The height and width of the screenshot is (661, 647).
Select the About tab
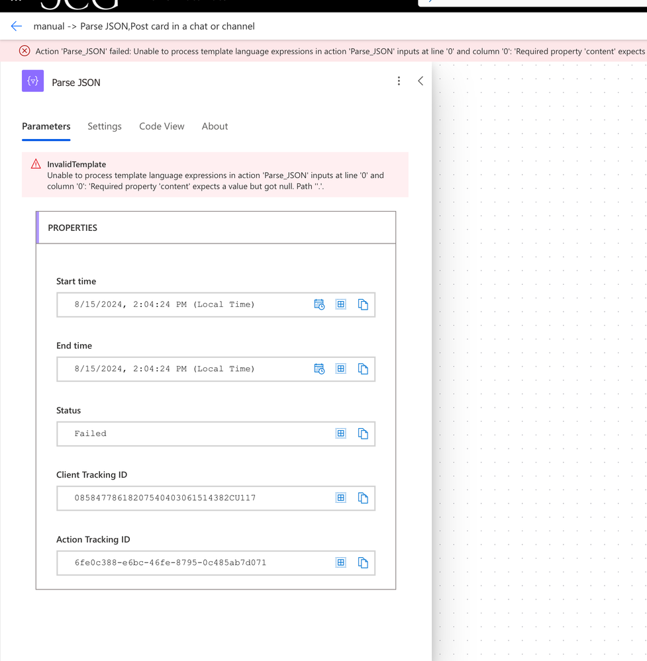(x=215, y=126)
